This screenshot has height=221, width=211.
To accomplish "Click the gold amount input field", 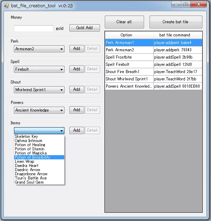I will (34, 28).
